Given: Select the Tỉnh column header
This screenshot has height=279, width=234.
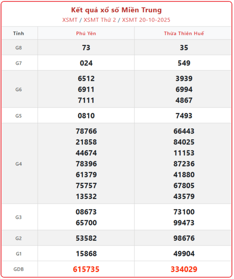Looking at the screenshot, I should [19, 33].
